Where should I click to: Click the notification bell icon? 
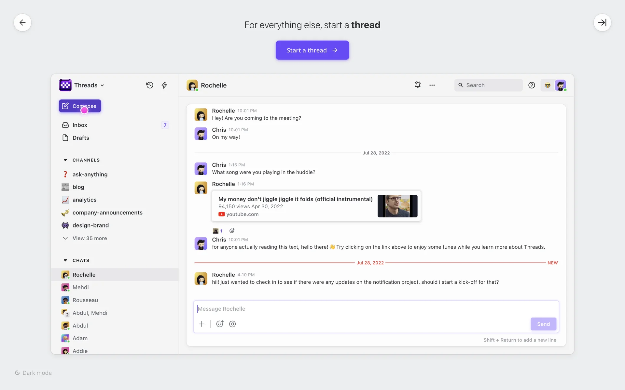pyautogui.click(x=418, y=85)
